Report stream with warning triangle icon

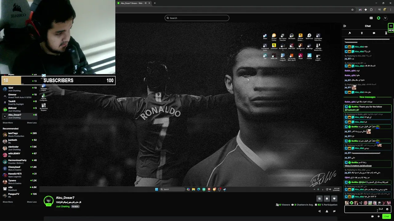[327, 211]
